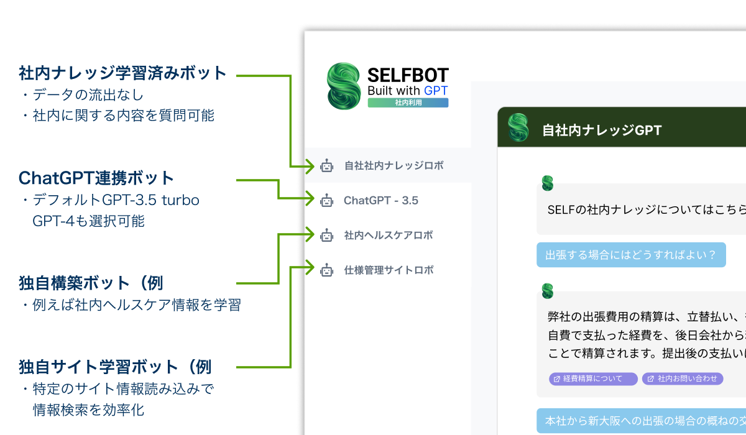Click the 本社から新大阪への出張 message bubble
The width and height of the screenshot is (746, 435).
(x=640, y=421)
